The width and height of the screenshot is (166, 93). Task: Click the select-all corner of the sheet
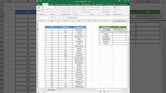click(x=37, y=21)
